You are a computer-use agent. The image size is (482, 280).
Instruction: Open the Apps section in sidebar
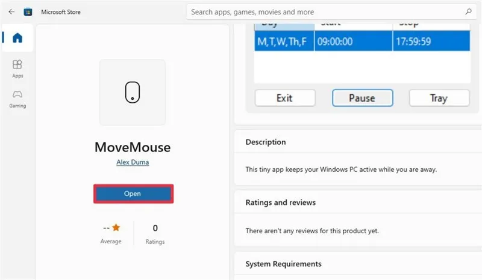(x=17, y=69)
